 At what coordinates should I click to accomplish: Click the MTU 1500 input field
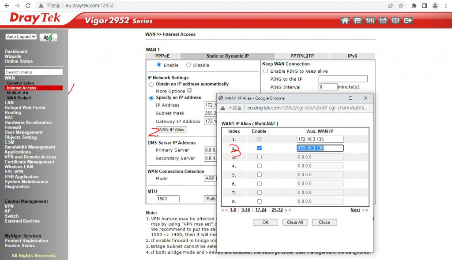click(167, 199)
